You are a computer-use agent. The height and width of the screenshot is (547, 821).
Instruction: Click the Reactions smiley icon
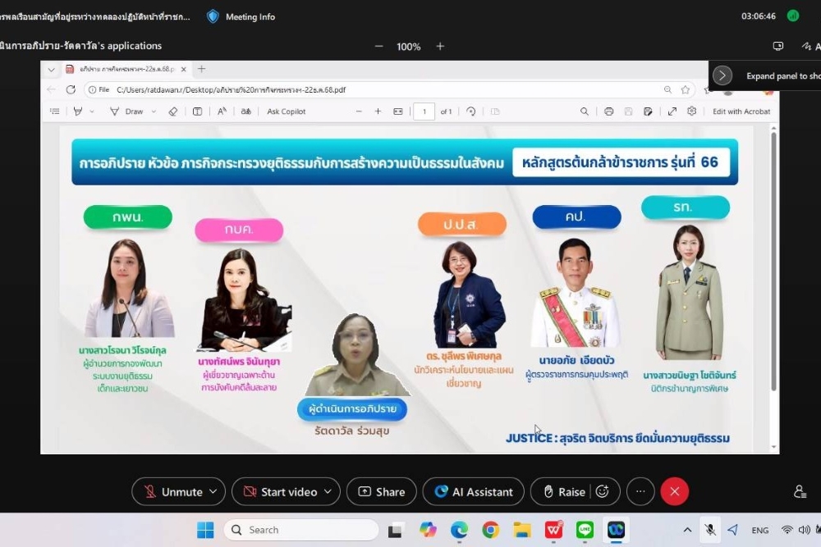[602, 492]
